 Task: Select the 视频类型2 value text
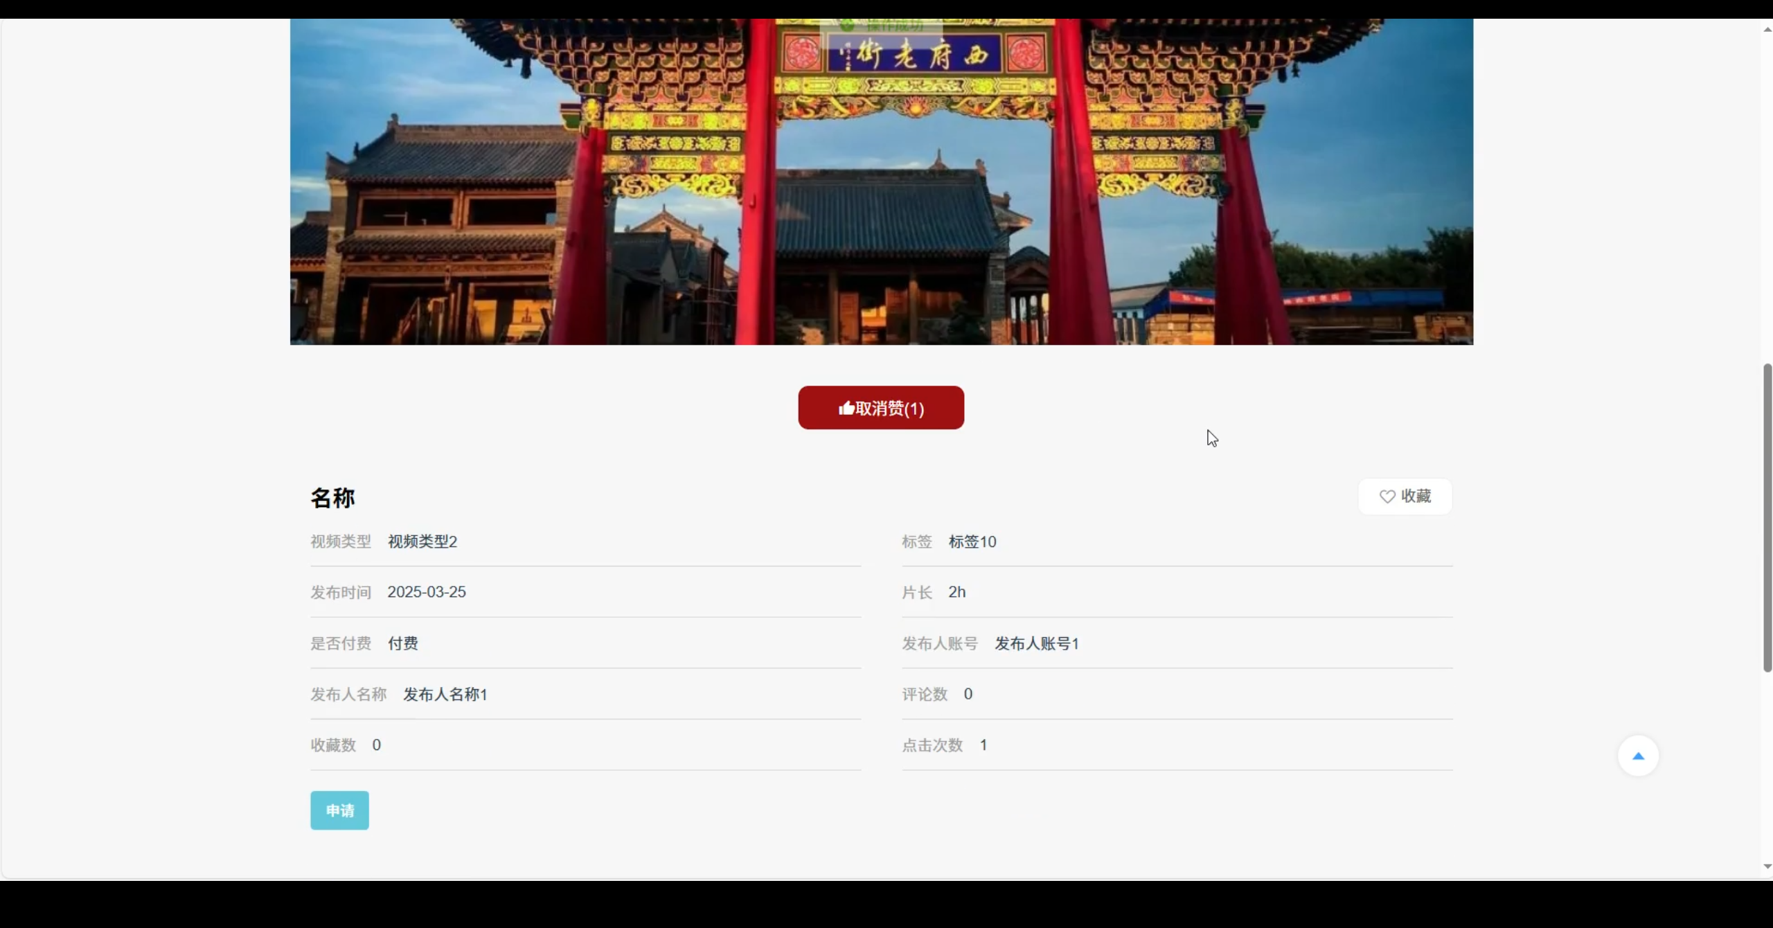click(422, 542)
